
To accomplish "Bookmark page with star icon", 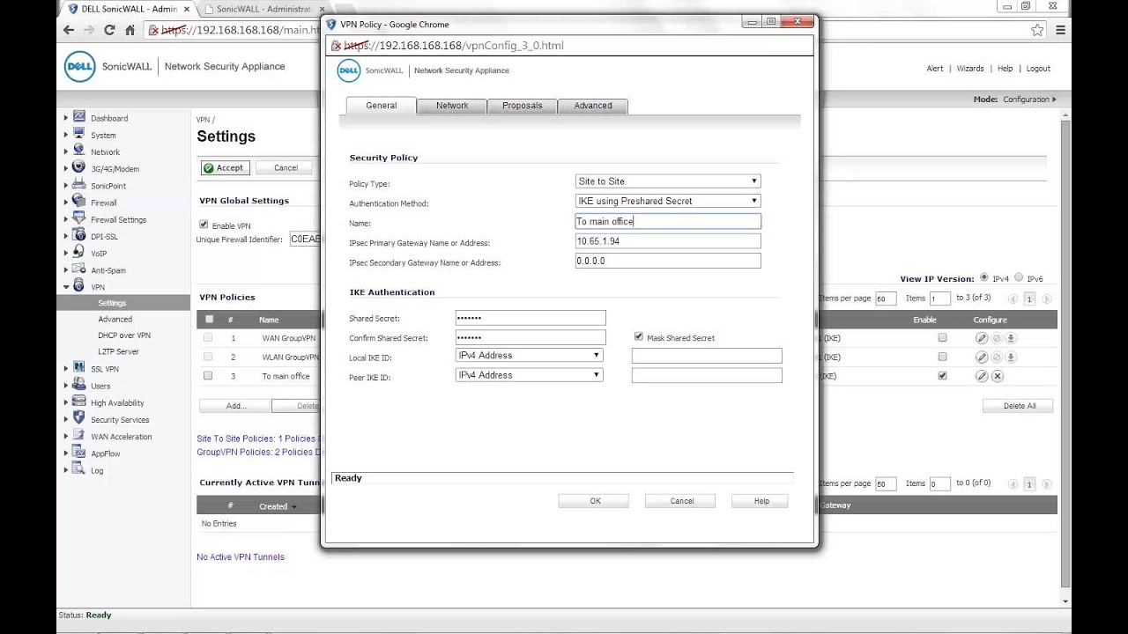I will coord(1038,30).
